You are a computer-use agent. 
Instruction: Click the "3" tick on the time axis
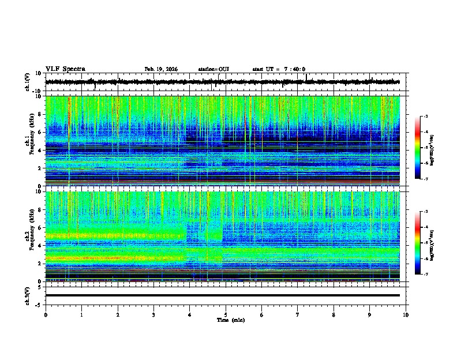pos(153,315)
